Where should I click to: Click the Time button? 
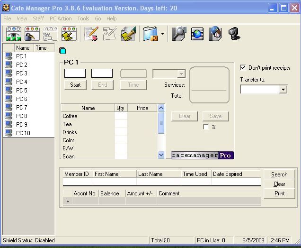pos(133,85)
